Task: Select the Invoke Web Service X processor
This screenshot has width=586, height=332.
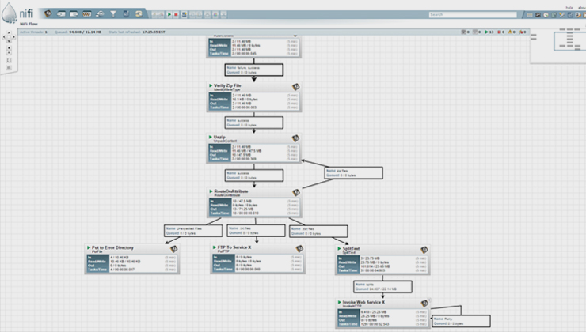Action: tap(383, 314)
